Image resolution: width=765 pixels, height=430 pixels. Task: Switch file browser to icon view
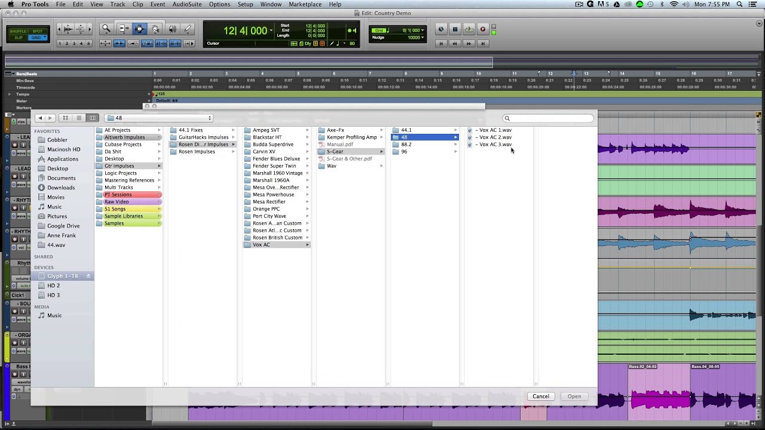click(66, 118)
